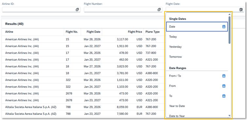247x120 pixels.
Task: Click calendar icon in From / To row
Action: tap(224, 76)
